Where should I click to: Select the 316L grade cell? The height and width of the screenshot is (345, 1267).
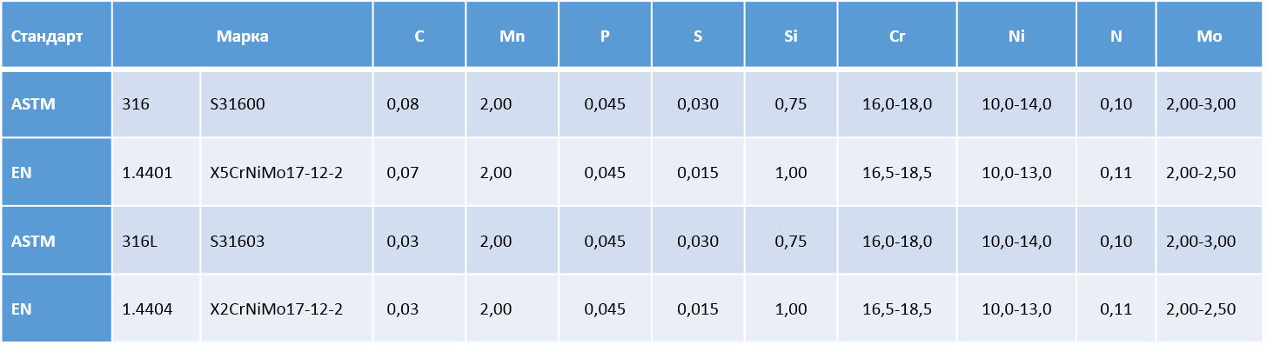157,241
